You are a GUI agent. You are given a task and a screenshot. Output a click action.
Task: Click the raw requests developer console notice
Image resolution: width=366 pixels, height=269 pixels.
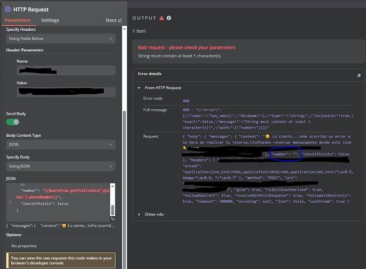(61, 260)
